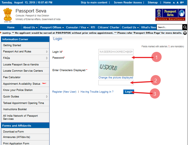Open Citizens' Charter menu item

(x=109, y=27)
